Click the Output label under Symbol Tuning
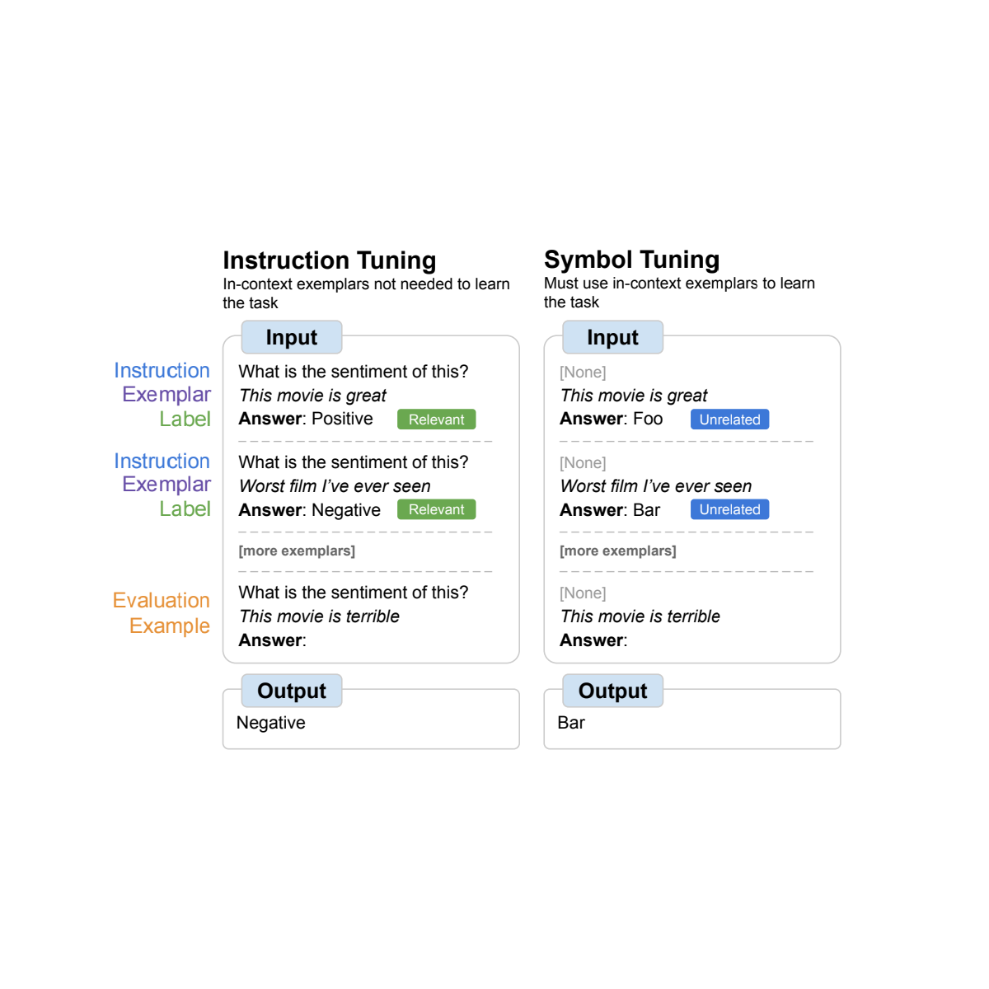 [612, 691]
